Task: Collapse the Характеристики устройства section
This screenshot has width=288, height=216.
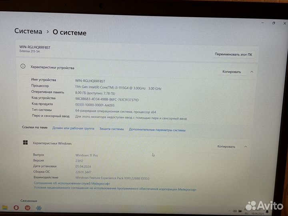Action: click(x=252, y=72)
